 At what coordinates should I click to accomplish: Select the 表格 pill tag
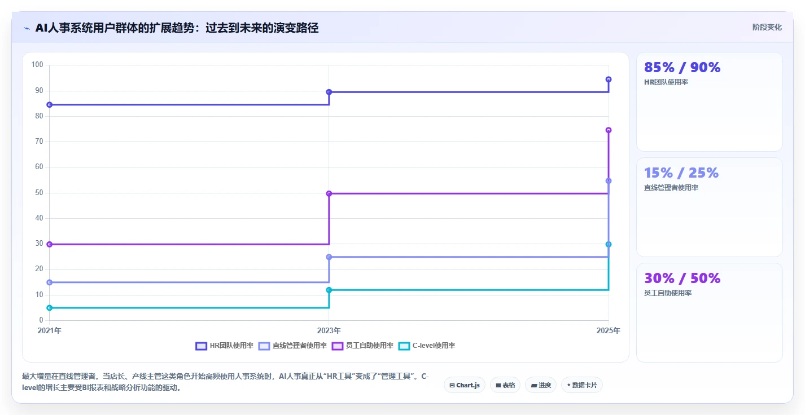click(x=505, y=385)
